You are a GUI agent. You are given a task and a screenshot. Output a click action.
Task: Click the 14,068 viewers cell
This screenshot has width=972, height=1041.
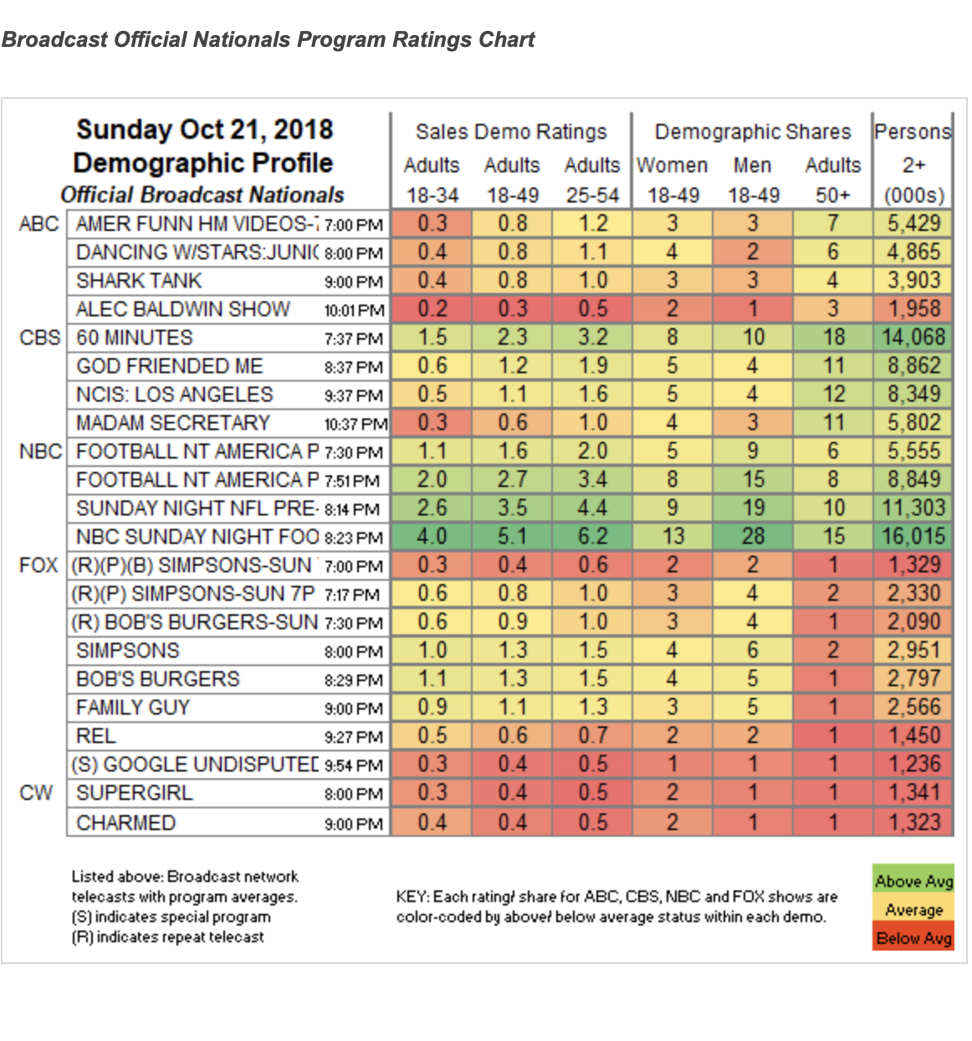[913, 337]
